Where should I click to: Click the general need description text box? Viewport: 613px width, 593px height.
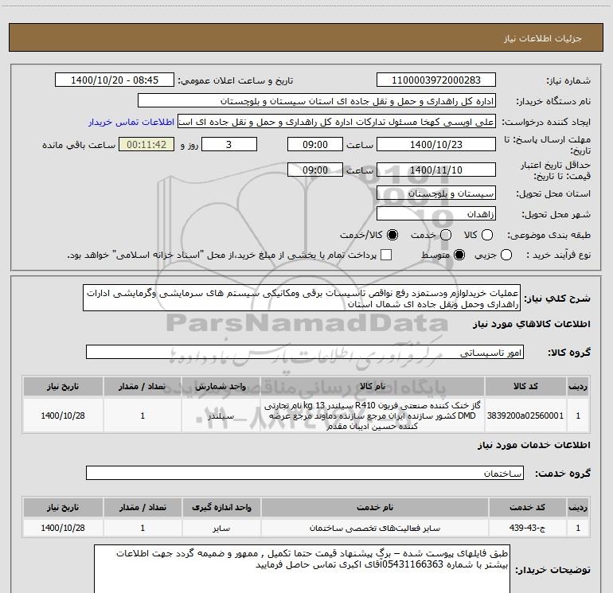pyautogui.click(x=302, y=298)
